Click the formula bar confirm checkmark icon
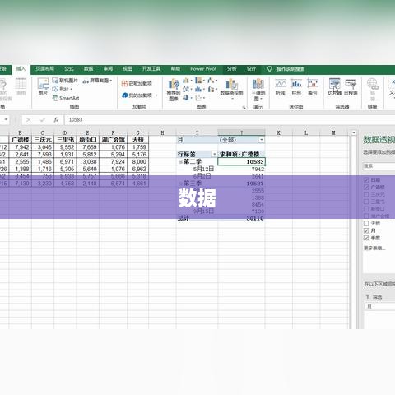Image resolution: width=395 pixels, height=395 pixels. click(x=42, y=120)
